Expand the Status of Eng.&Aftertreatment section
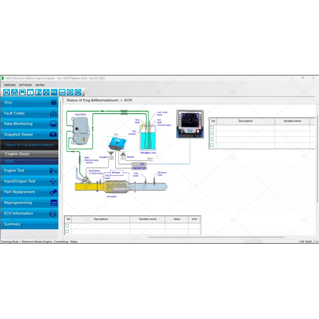Viewport: 319px width, 319px height. pos(29,145)
